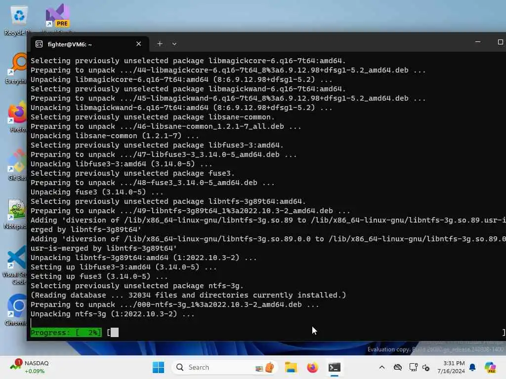Open cloud sync tray icon

click(398, 367)
